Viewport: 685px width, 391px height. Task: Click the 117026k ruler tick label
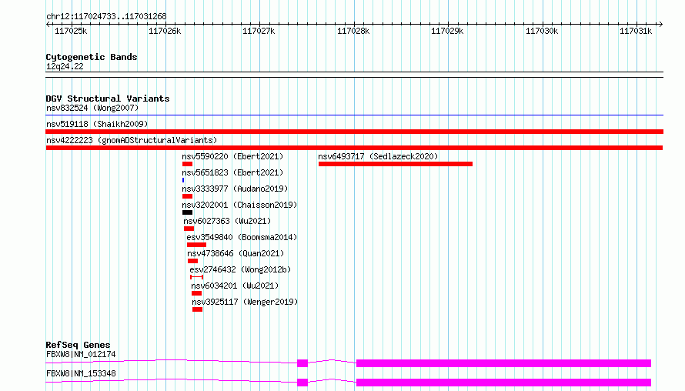tap(165, 31)
